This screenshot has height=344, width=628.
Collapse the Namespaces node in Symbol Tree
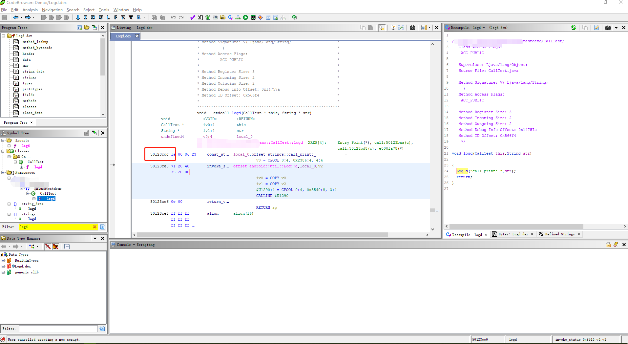3,172
